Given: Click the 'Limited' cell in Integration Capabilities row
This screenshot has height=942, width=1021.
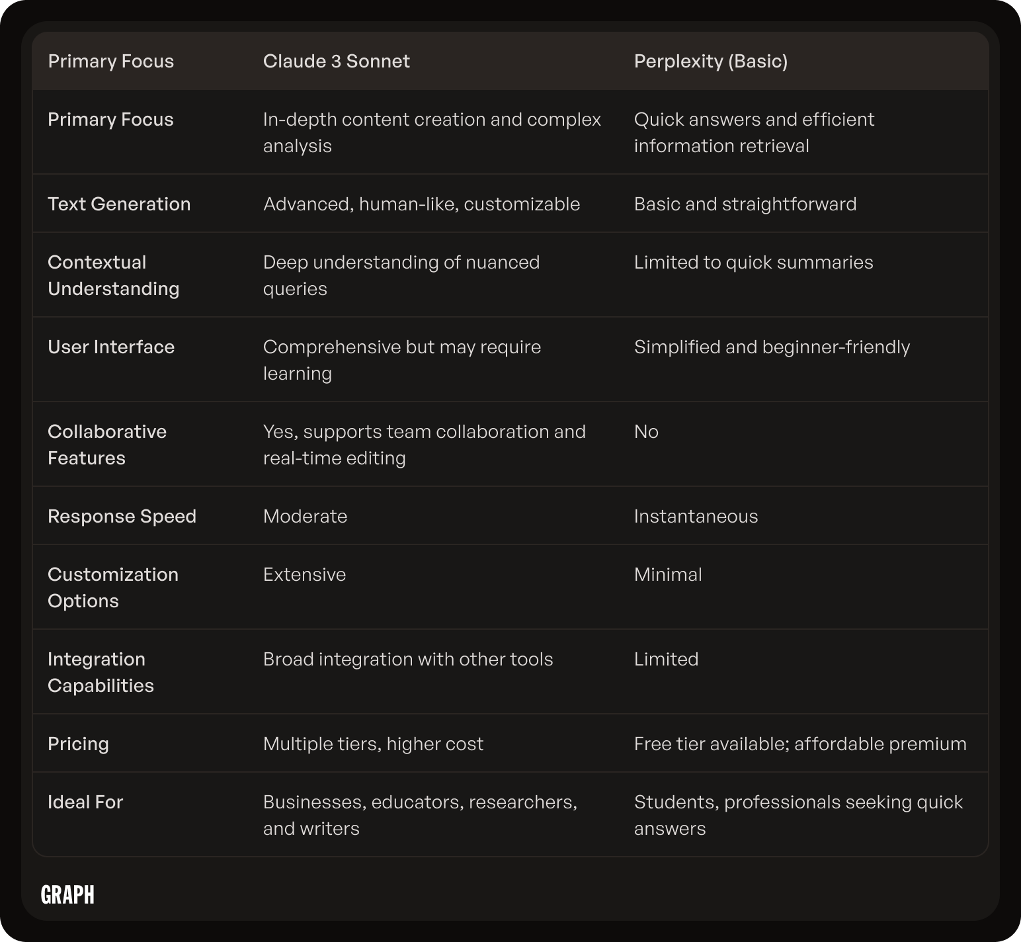Looking at the screenshot, I should click(x=666, y=659).
